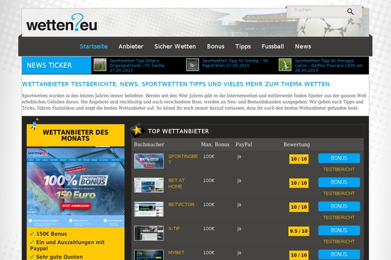The image size is (391, 260).
Task: Open ticker thumbnail for SV Grödig tip
Action: pos(192,65)
